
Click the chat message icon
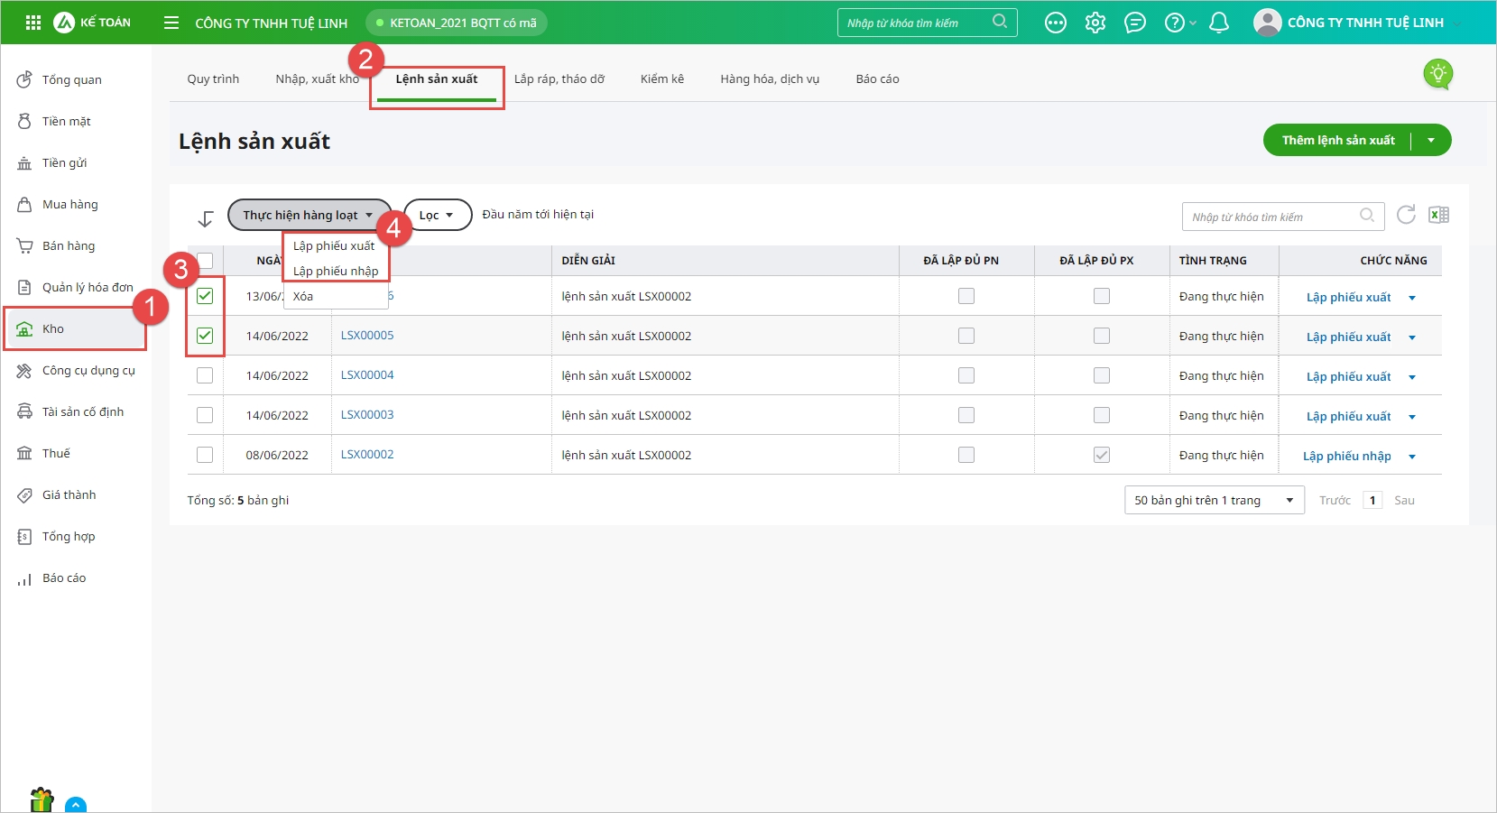(1134, 23)
